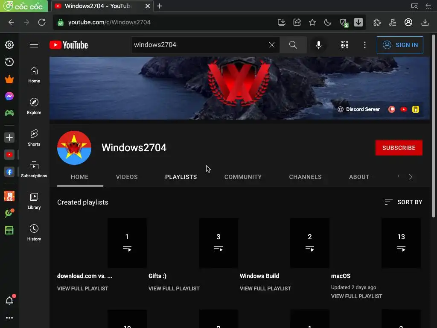437x328 pixels.
Task: Click the magnifier search button
Action: pyautogui.click(x=293, y=44)
